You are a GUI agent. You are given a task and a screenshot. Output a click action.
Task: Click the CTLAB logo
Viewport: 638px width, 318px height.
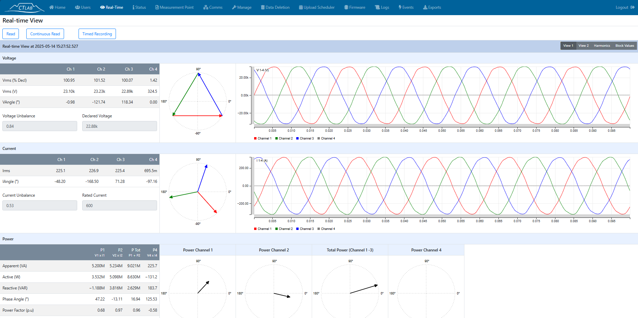[x=25, y=7]
